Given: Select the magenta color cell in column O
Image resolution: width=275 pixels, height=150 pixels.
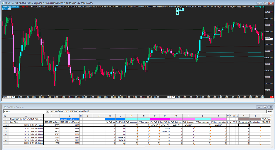Looking at the screenshot, I should 155,119.
